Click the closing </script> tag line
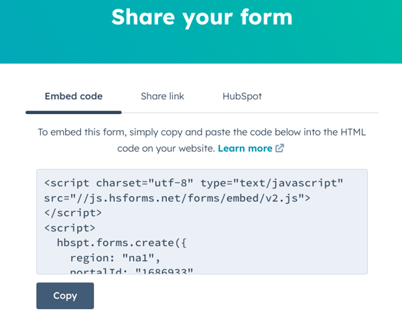Screen dimensions: 402x326 pos(73,213)
